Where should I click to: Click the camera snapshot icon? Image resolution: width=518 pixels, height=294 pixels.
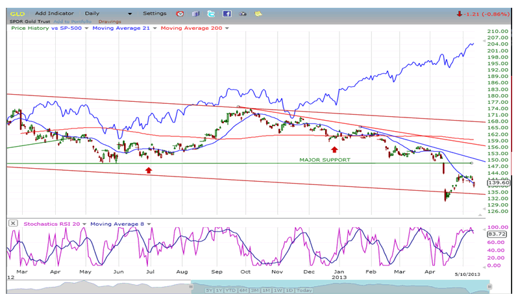243,14
